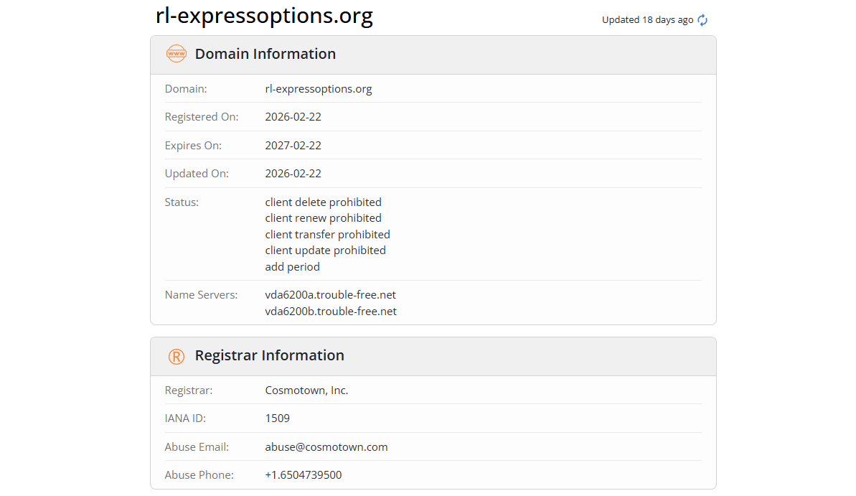This screenshot has height=496, width=856.
Task: Click the Registered On date 2026-02-22
Action: [293, 117]
